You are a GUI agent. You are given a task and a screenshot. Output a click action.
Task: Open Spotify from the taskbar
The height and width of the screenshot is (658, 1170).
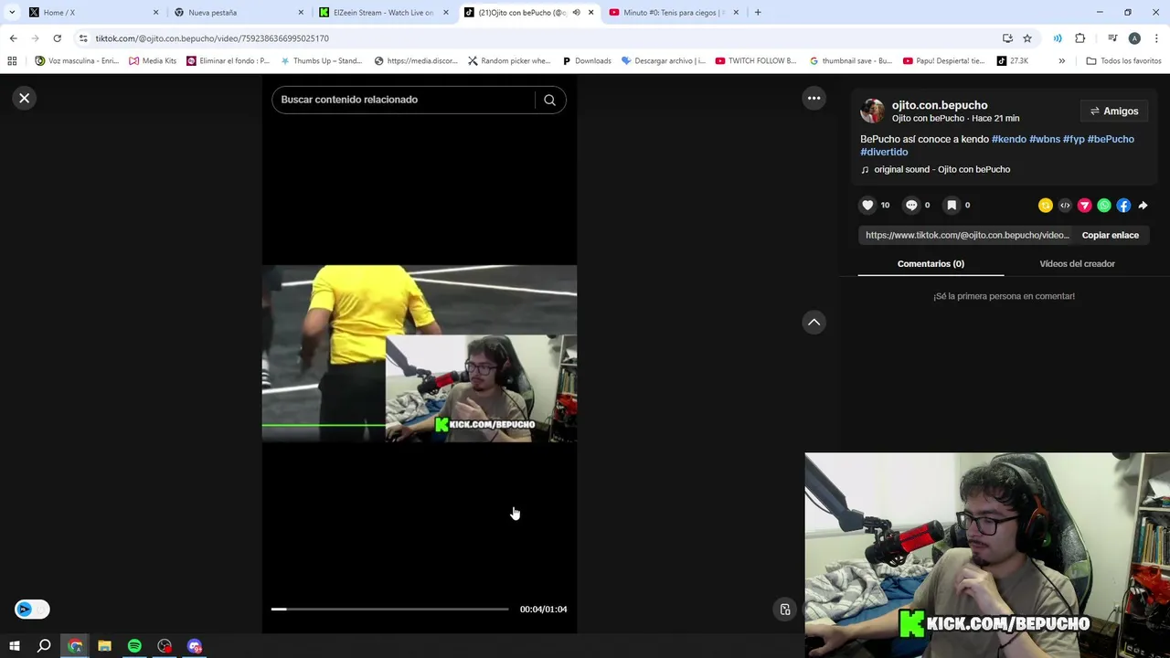(x=134, y=646)
